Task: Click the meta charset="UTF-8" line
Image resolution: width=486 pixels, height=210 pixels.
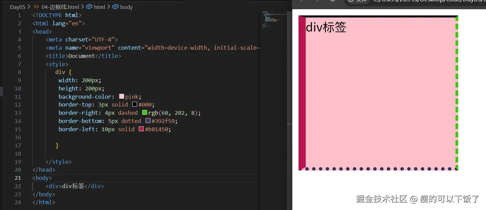Action: tap(82, 40)
